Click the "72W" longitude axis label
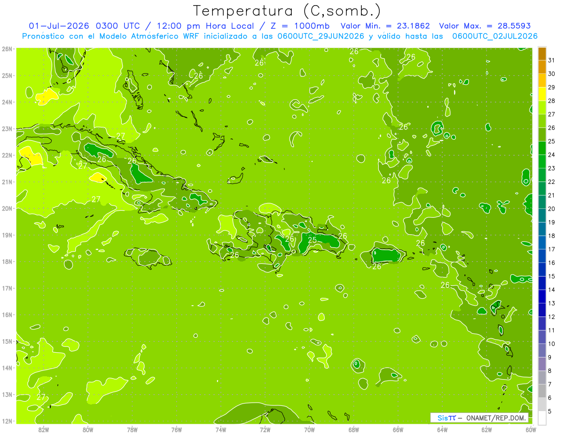 click(265, 429)
